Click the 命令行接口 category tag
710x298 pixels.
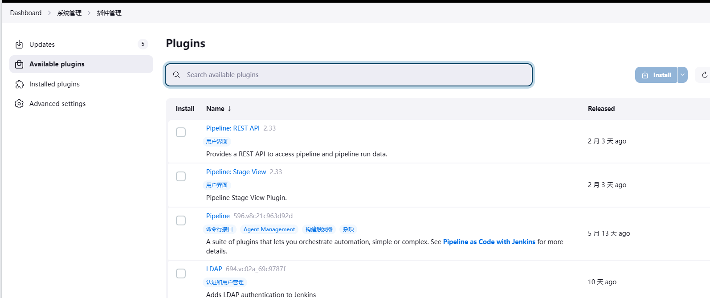pyautogui.click(x=219, y=229)
